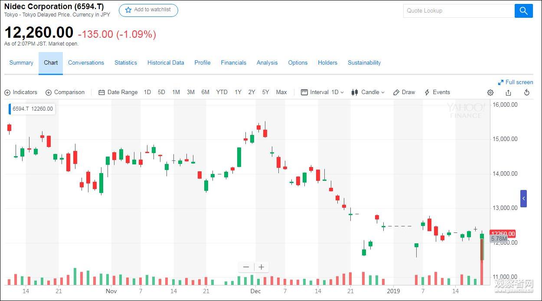Screen dimensions: 542x301
Task: Click Add to watchlist button
Action: [x=148, y=10]
